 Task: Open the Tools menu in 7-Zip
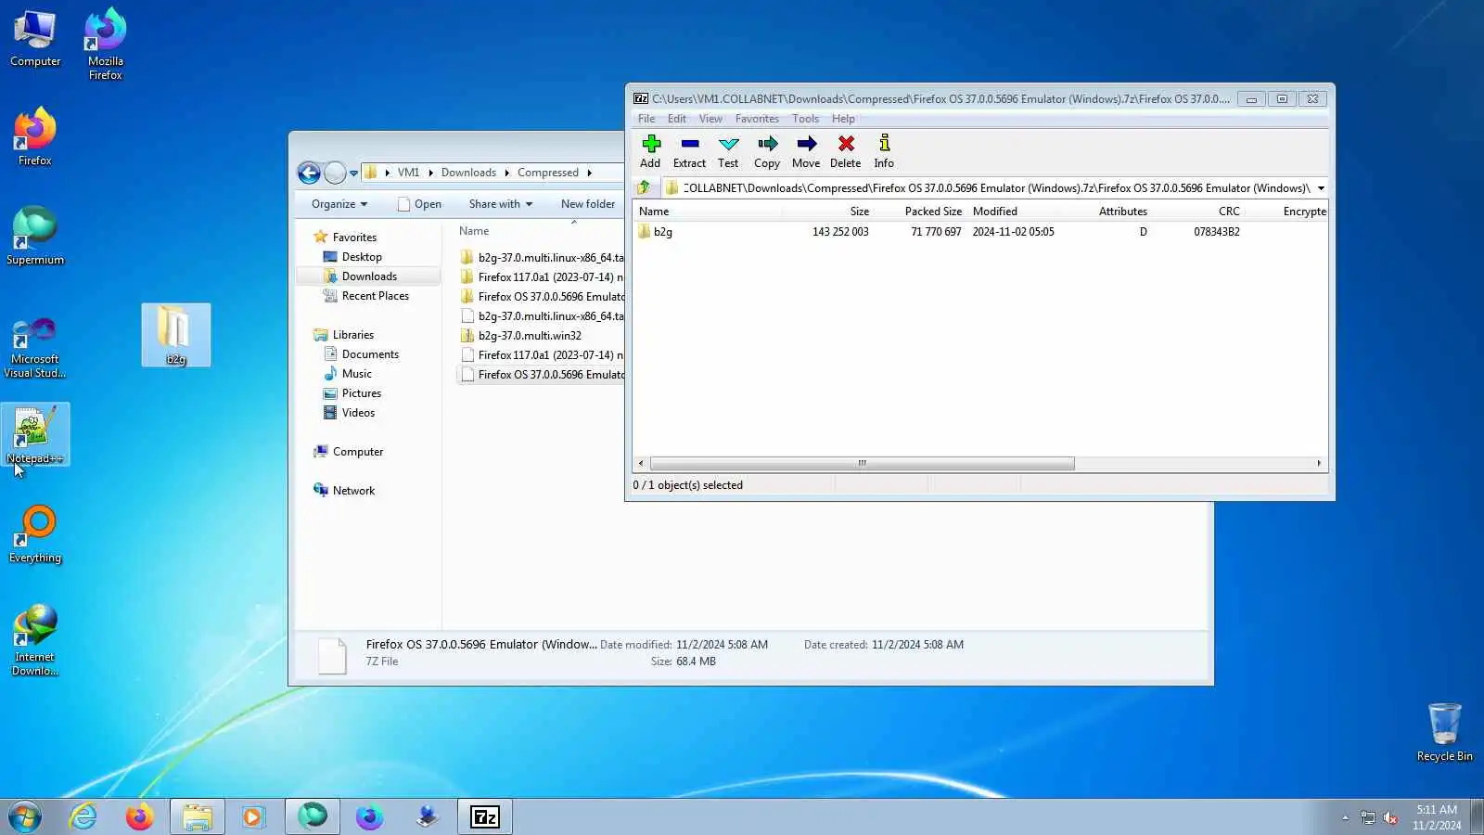(x=805, y=119)
